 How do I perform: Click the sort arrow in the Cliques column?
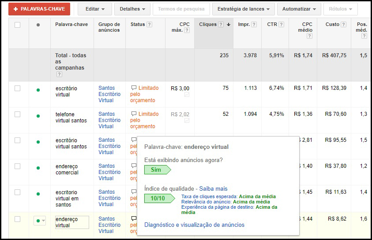pyautogui.click(x=229, y=24)
